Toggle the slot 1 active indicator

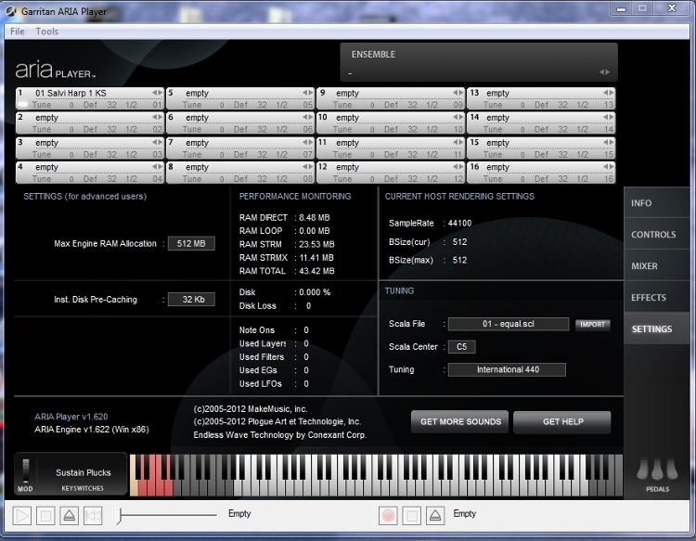tap(22, 105)
